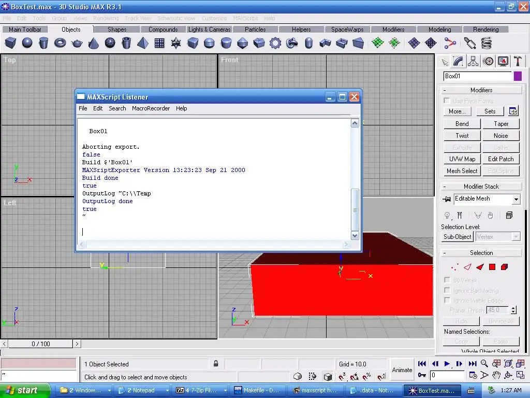
Task: Create a Box primitive from Objects toolbar
Action: click(10, 43)
